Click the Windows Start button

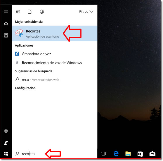[6, 154]
